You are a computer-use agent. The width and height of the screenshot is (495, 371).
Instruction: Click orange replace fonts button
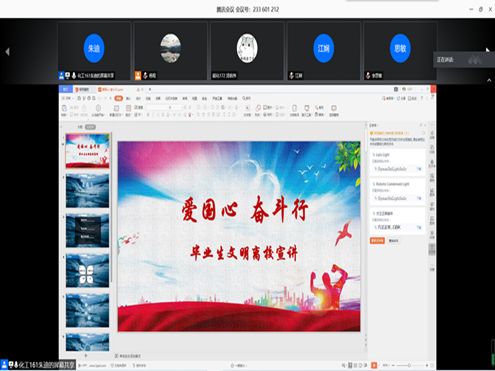[x=377, y=240]
